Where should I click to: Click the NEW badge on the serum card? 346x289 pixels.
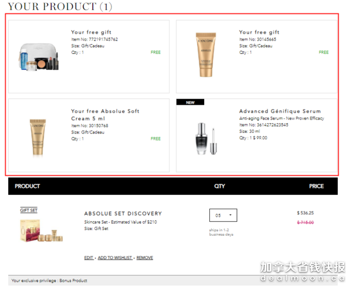[x=190, y=102]
